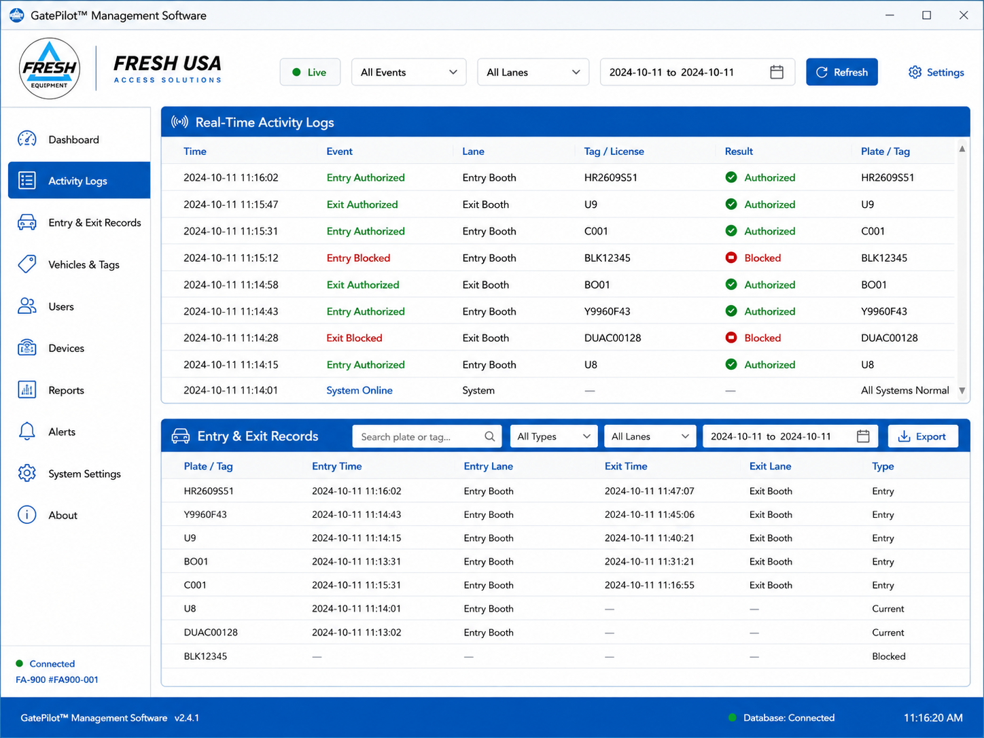Expand the All Types filter dropdown

pyautogui.click(x=554, y=436)
